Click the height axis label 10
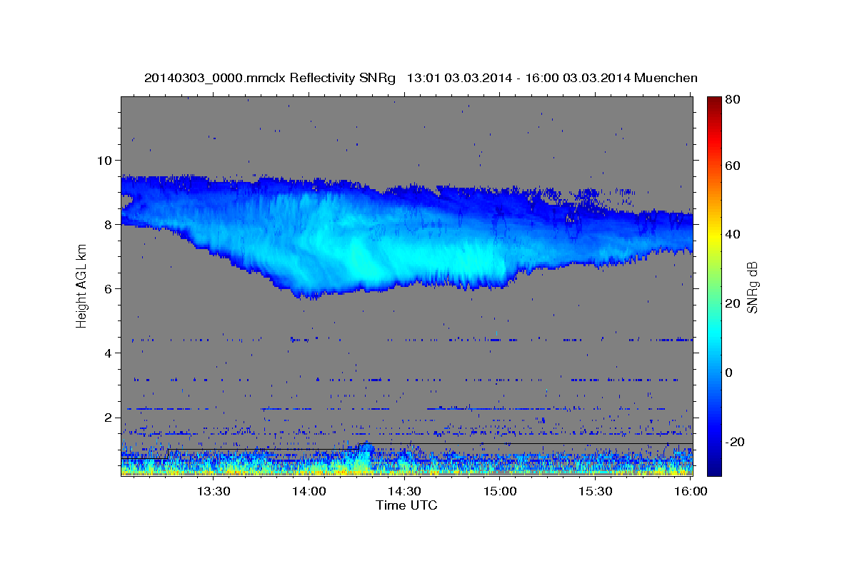Viewport: 857px width, 571px height. tap(106, 160)
